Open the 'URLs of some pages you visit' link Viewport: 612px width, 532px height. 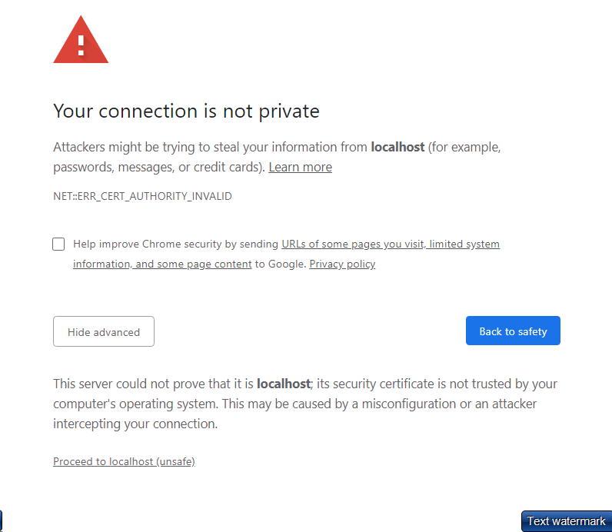click(x=353, y=244)
